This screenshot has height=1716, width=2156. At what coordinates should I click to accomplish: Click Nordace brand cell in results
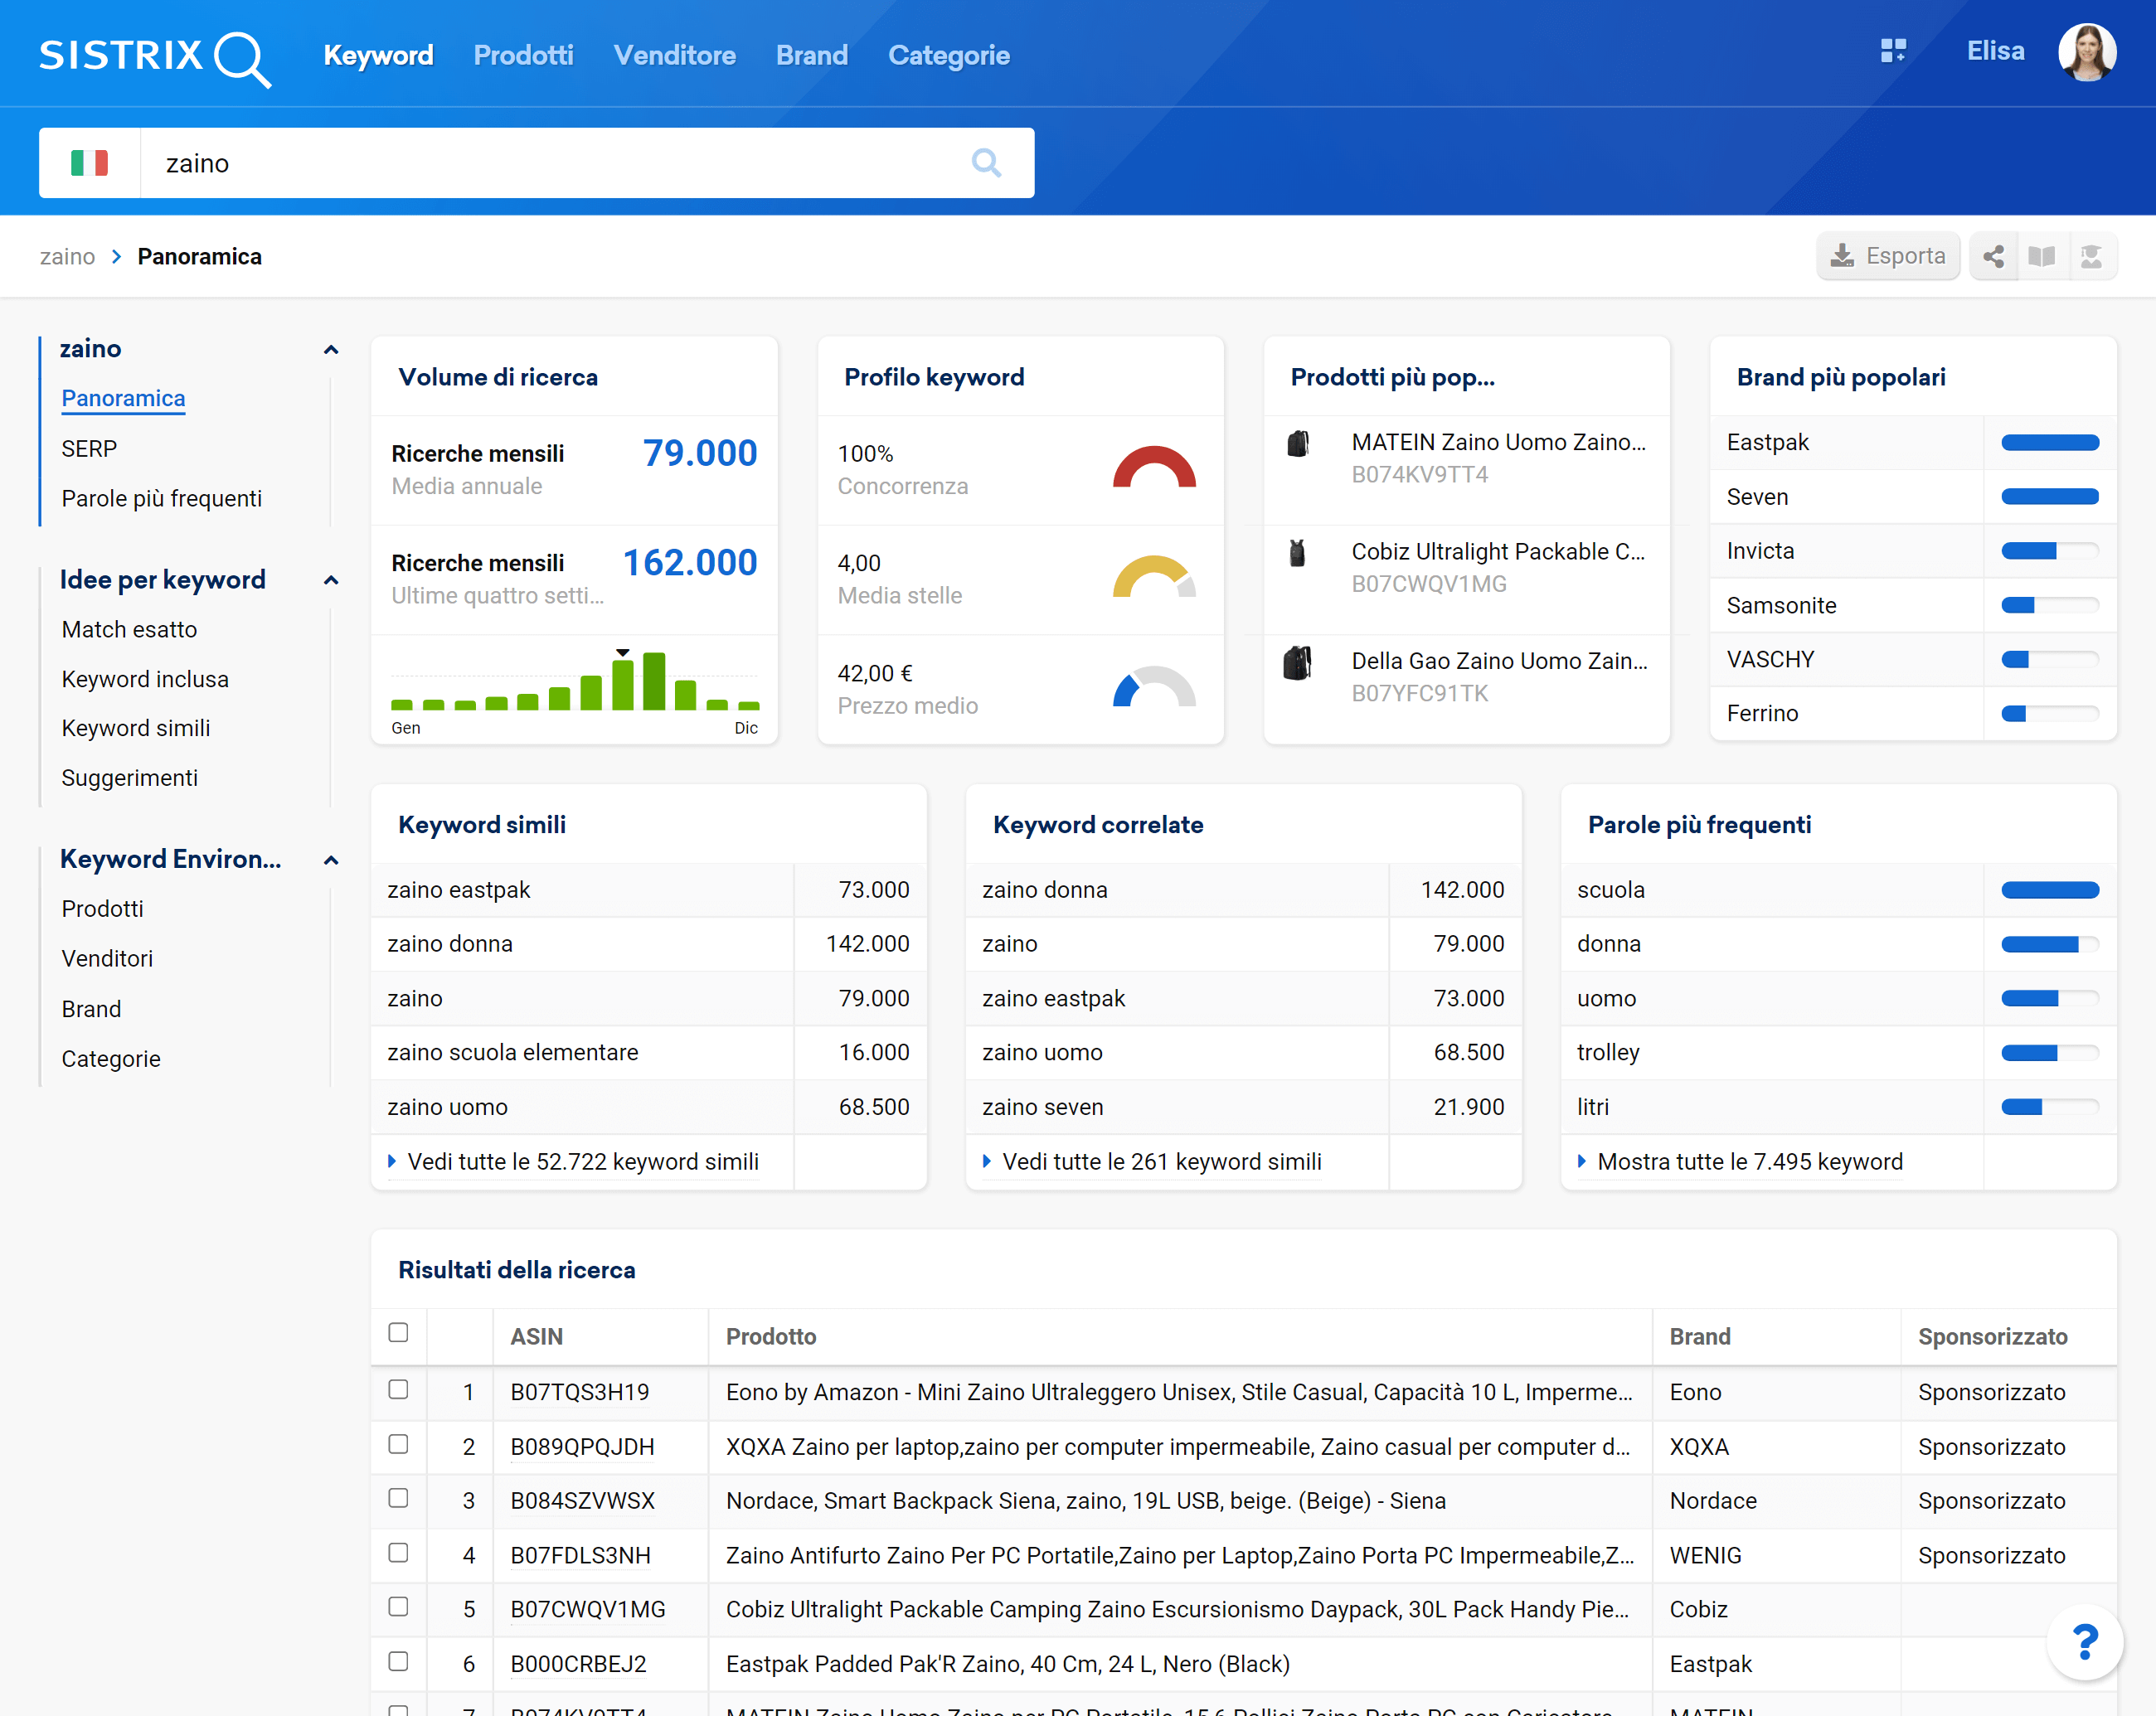pyautogui.click(x=1713, y=1501)
